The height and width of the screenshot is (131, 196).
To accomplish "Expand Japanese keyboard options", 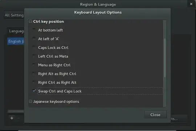I will pos(30,101).
